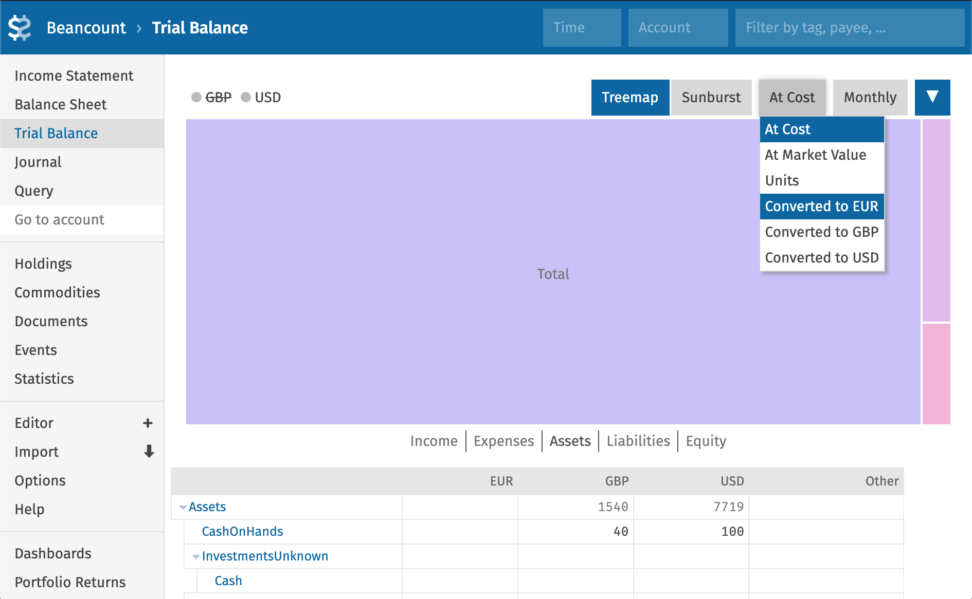Select Converted to EUR option

click(822, 207)
